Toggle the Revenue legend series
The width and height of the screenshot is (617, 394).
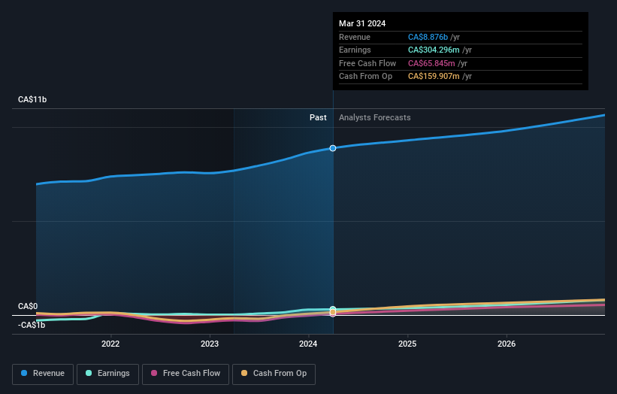[43, 374]
